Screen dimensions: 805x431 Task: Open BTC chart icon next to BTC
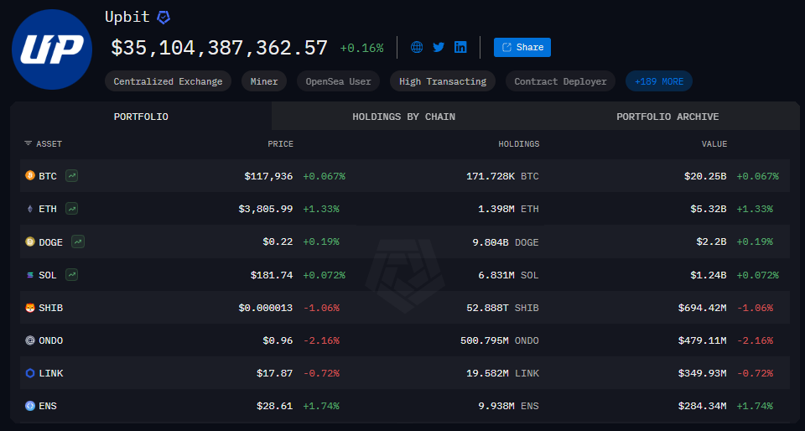(72, 176)
